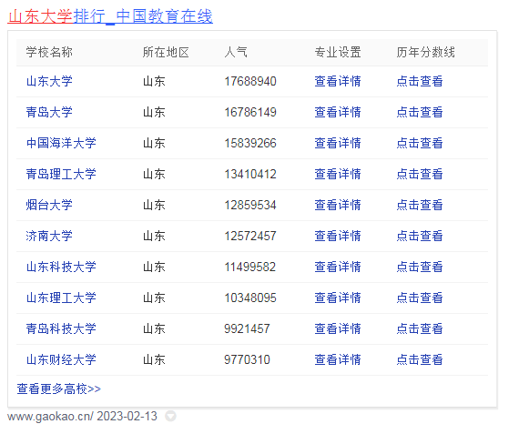Click the 学校名称 column header

click(49, 52)
